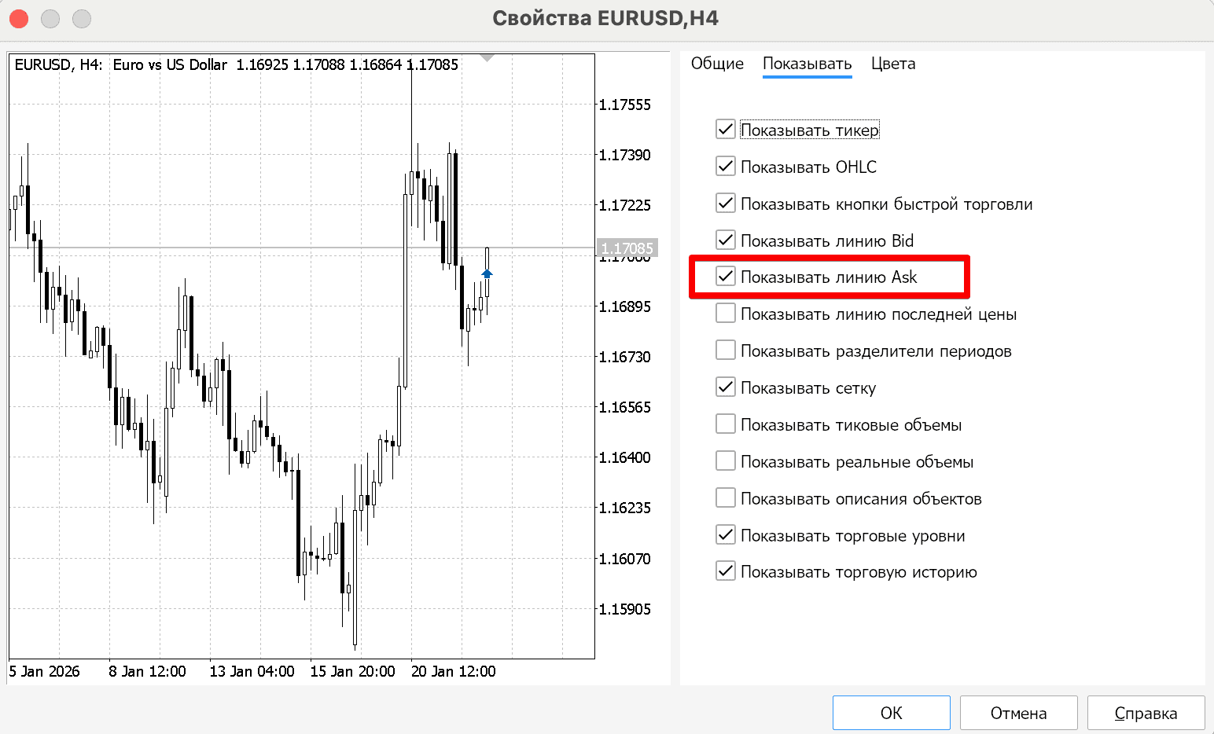Click the 15 Jan 20:00 time label

click(x=352, y=671)
